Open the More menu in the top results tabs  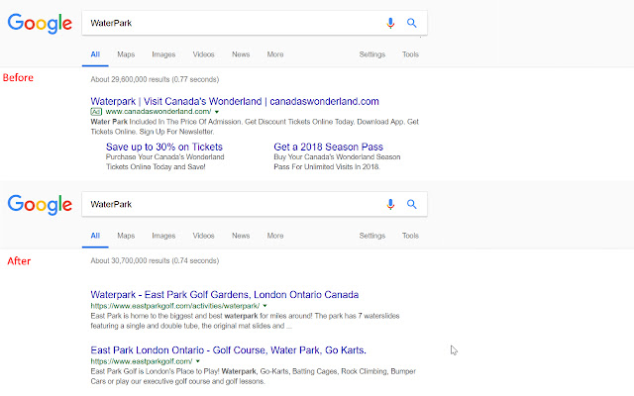point(274,54)
